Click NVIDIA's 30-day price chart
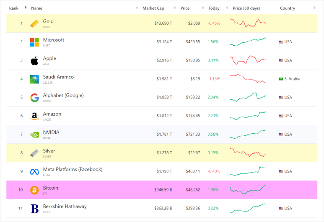Screen dimensions: 324x222 coord(248,134)
